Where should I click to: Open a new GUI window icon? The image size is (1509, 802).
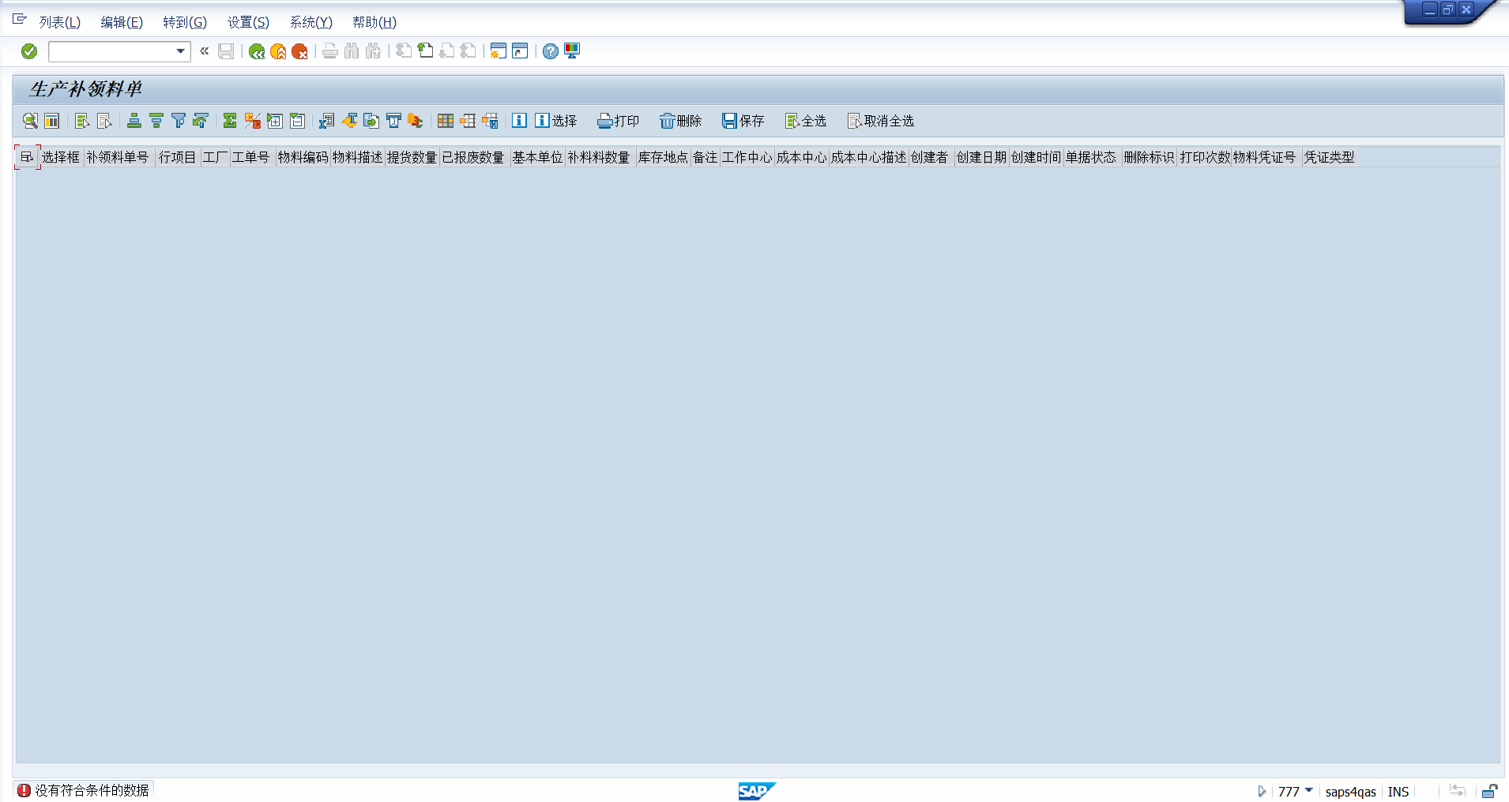498,51
